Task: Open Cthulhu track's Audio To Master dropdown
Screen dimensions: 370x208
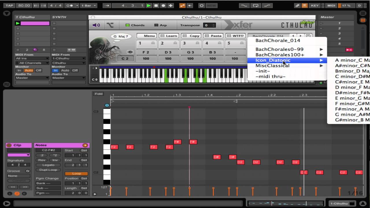Action: (x=32, y=78)
